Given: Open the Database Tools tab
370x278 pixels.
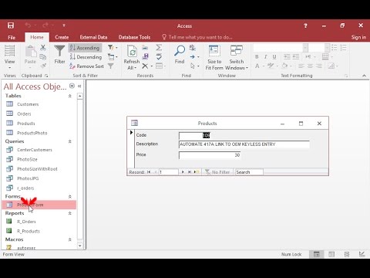Looking at the screenshot, I should (134, 37).
